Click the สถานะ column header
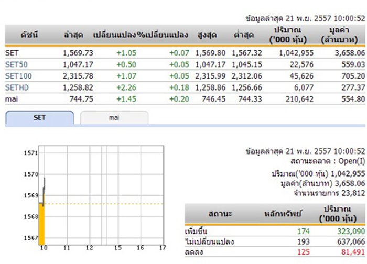 [x=220, y=214]
